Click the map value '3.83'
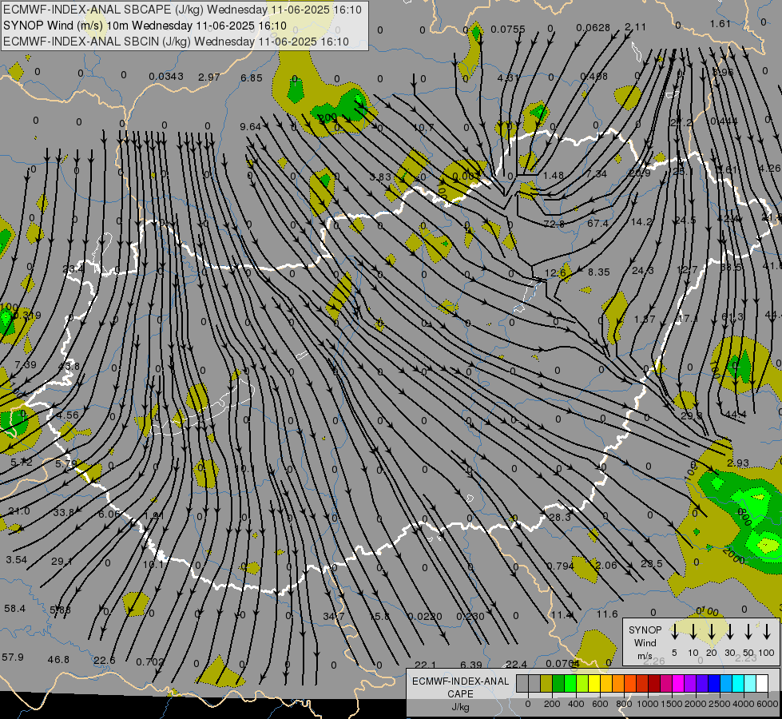The height and width of the screenshot is (719, 782). coord(380,177)
